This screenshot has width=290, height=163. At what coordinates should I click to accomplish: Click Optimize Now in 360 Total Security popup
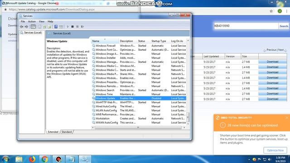point(275,150)
